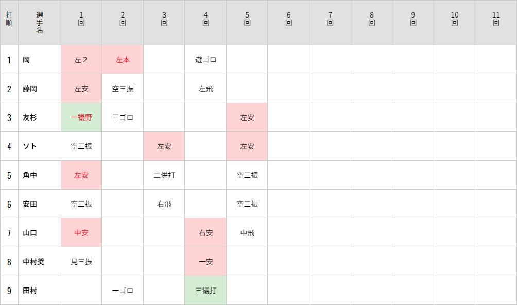Click 中村奨's 一安 cell
The image size is (517, 305).
205,262
